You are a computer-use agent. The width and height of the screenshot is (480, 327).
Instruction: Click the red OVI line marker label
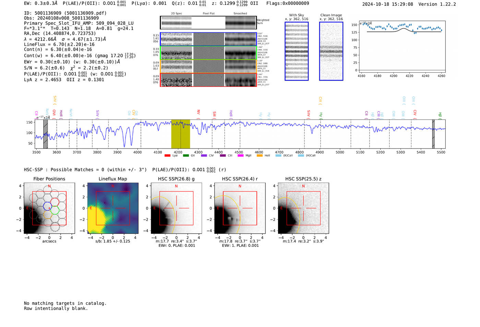54,114
